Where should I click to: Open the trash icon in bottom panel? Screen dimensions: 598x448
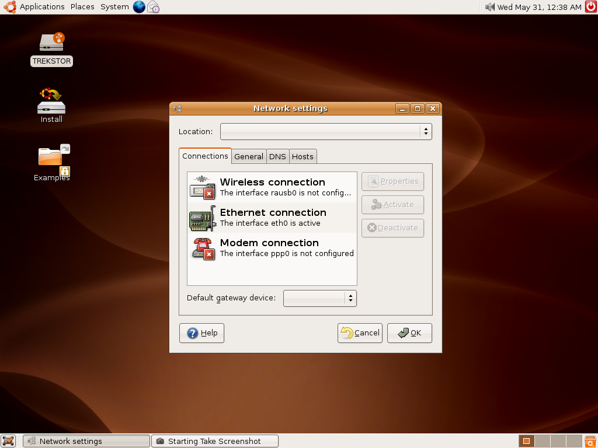590,441
